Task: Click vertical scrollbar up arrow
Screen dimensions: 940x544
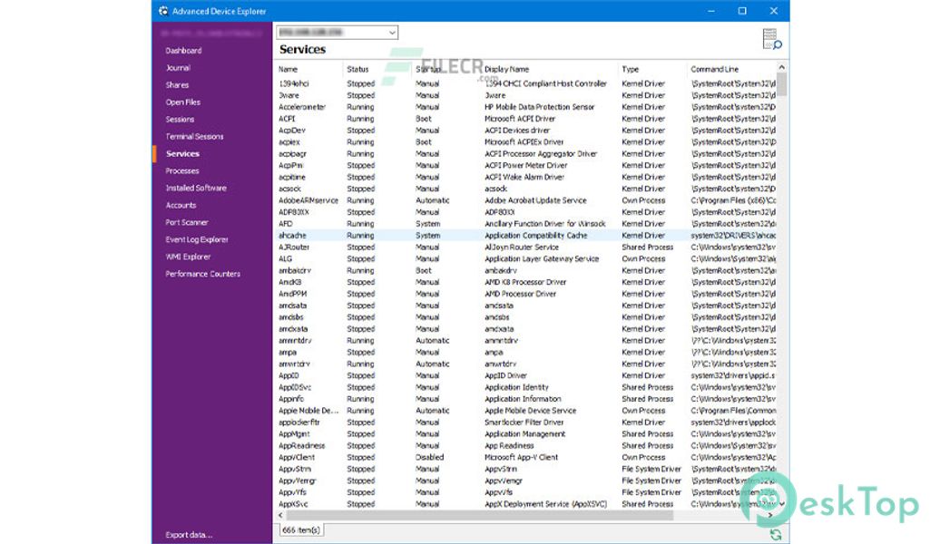Action: pyautogui.click(x=782, y=67)
